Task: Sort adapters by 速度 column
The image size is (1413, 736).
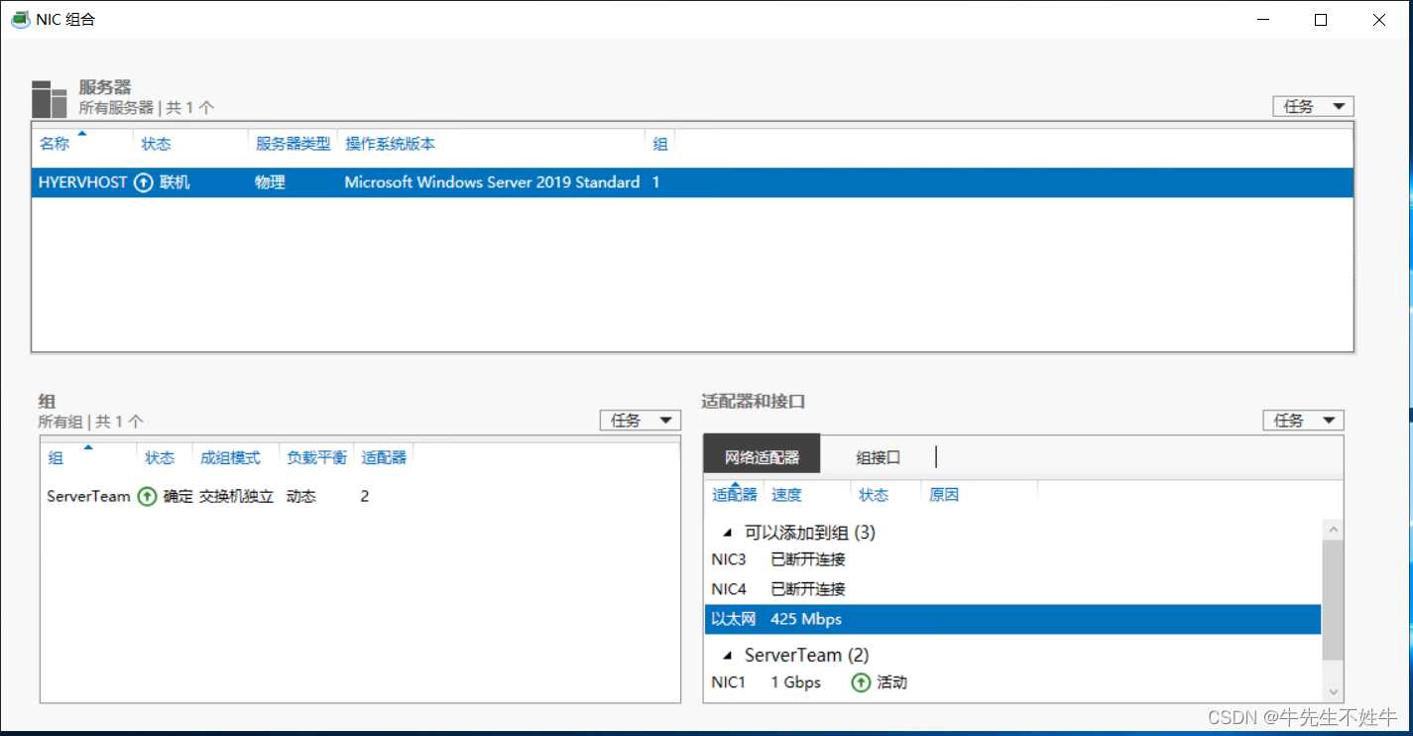Action: point(787,495)
